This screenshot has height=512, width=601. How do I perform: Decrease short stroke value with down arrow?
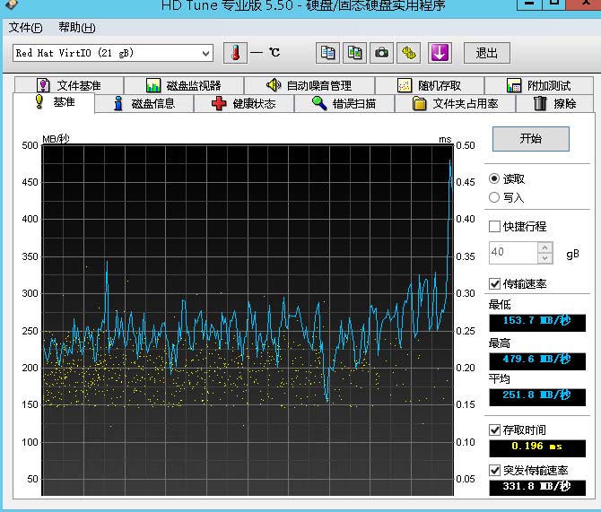(x=544, y=258)
